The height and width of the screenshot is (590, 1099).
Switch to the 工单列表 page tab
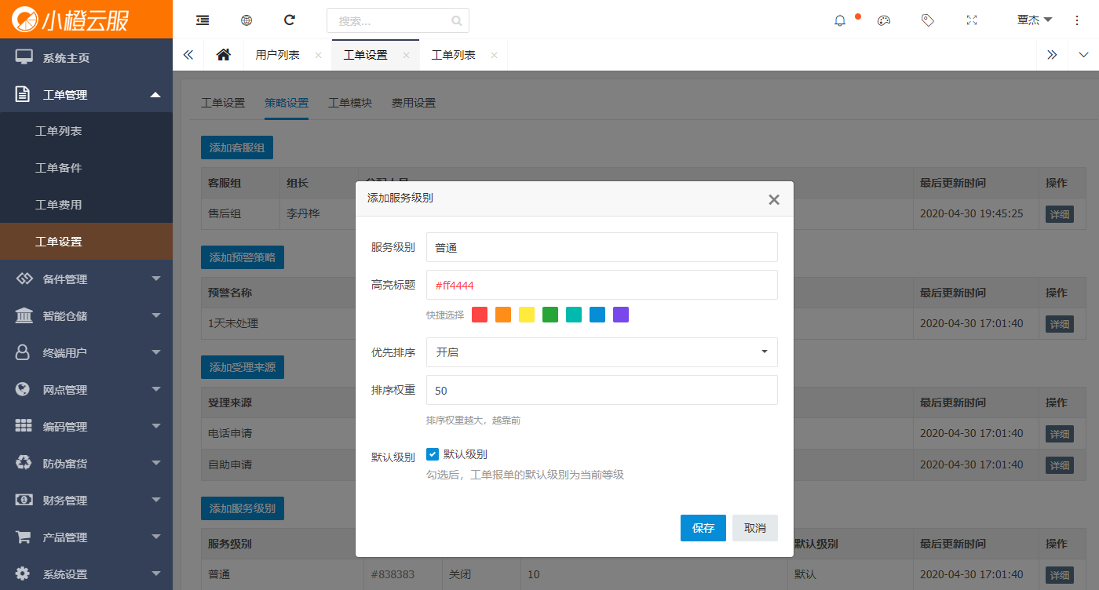pos(454,55)
